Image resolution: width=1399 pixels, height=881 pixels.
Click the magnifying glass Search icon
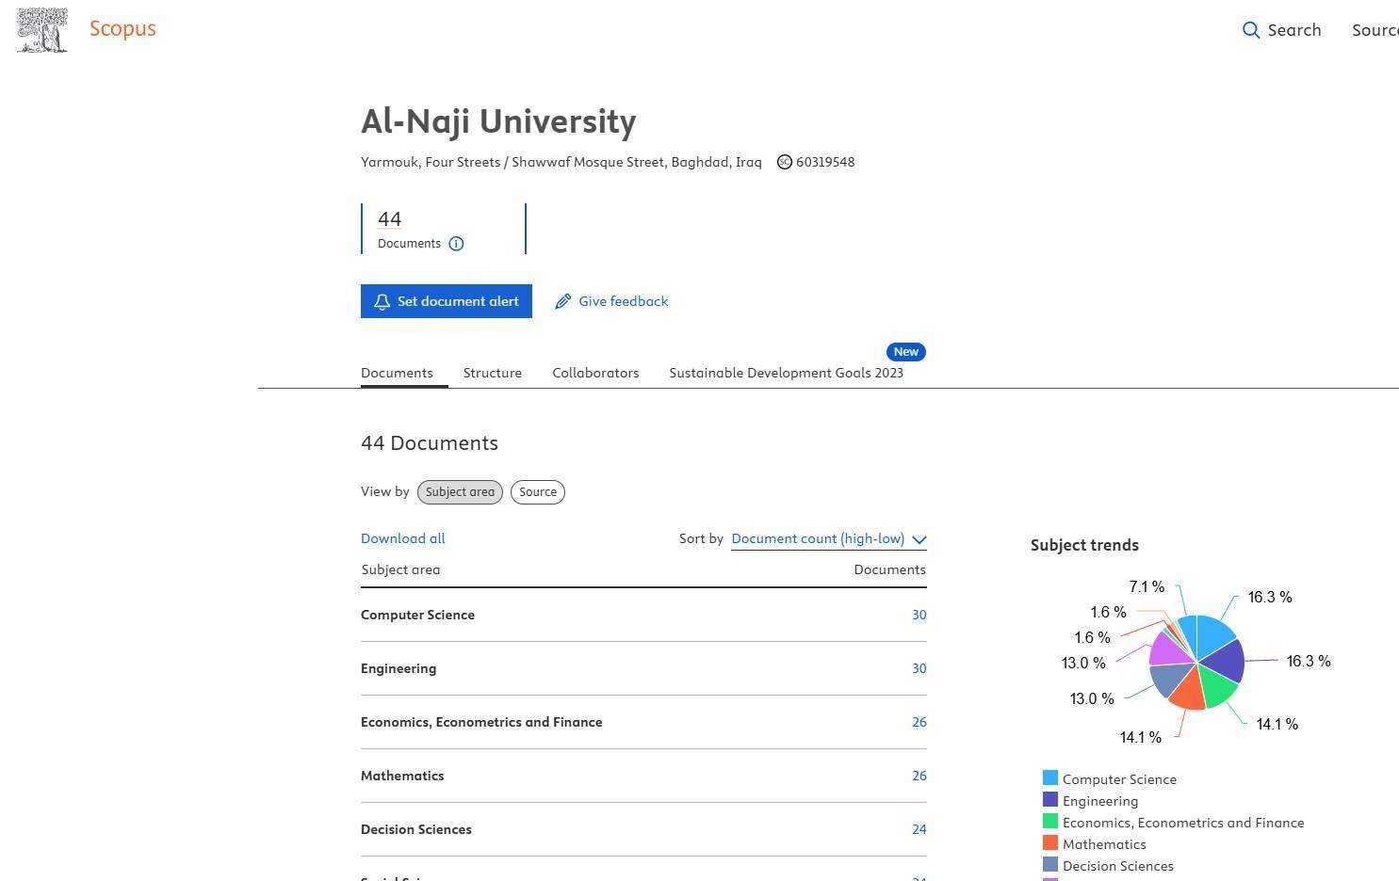tap(1250, 30)
